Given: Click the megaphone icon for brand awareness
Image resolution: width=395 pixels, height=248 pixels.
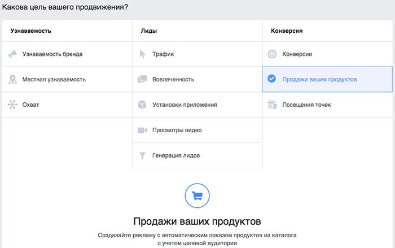Looking at the screenshot, I should click(12, 54).
